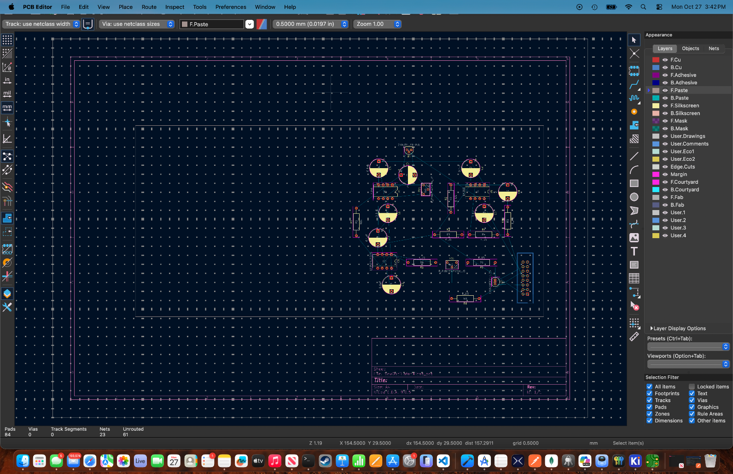Switch to the Nets tab
This screenshot has height=474, width=733.
713,48
